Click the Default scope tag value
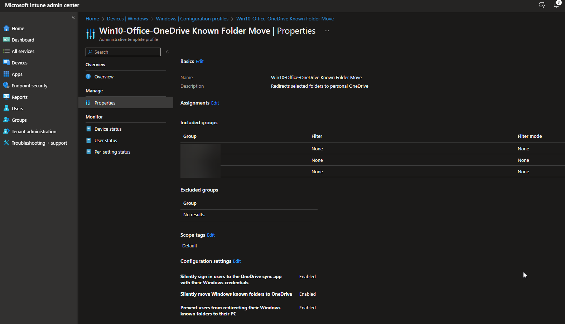 pyautogui.click(x=189, y=246)
